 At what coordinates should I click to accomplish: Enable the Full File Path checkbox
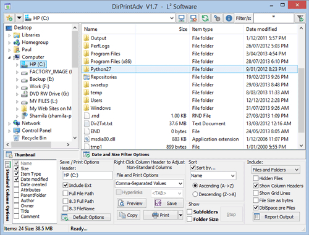point(66,194)
